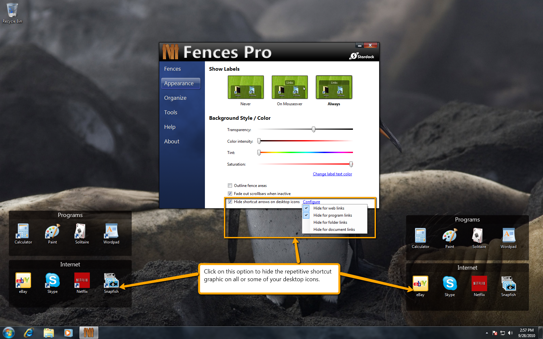The height and width of the screenshot is (339, 543).
Task: Click the Stardock logo in header
Action: pyautogui.click(x=361, y=56)
